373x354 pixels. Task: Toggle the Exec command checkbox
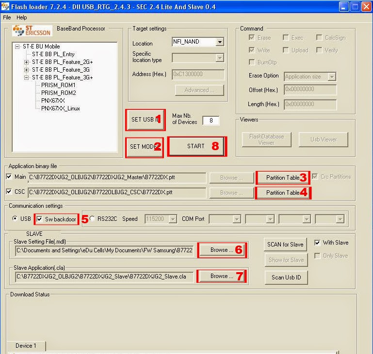click(286, 37)
